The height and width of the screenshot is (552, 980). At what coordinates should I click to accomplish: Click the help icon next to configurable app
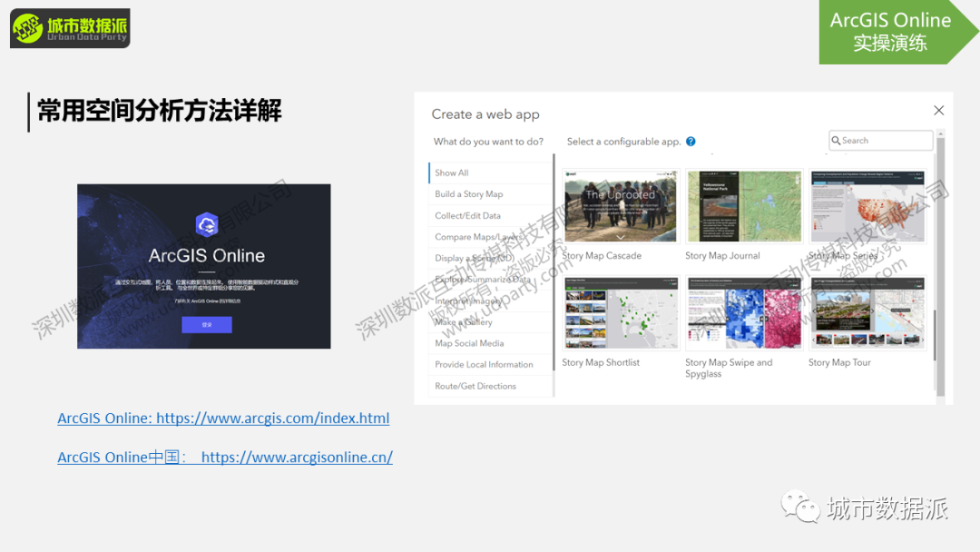691,142
